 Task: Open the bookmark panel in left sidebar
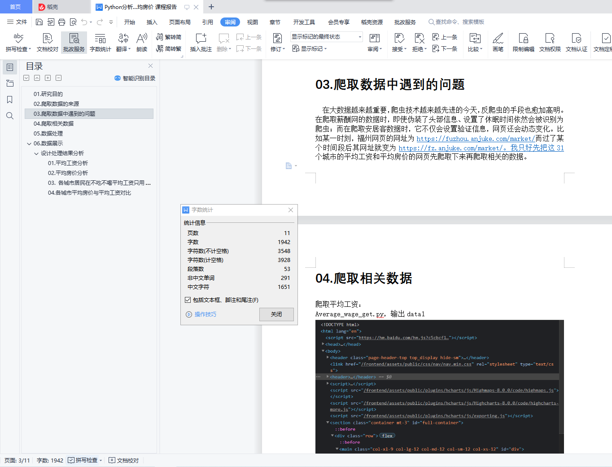(x=10, y=100)
